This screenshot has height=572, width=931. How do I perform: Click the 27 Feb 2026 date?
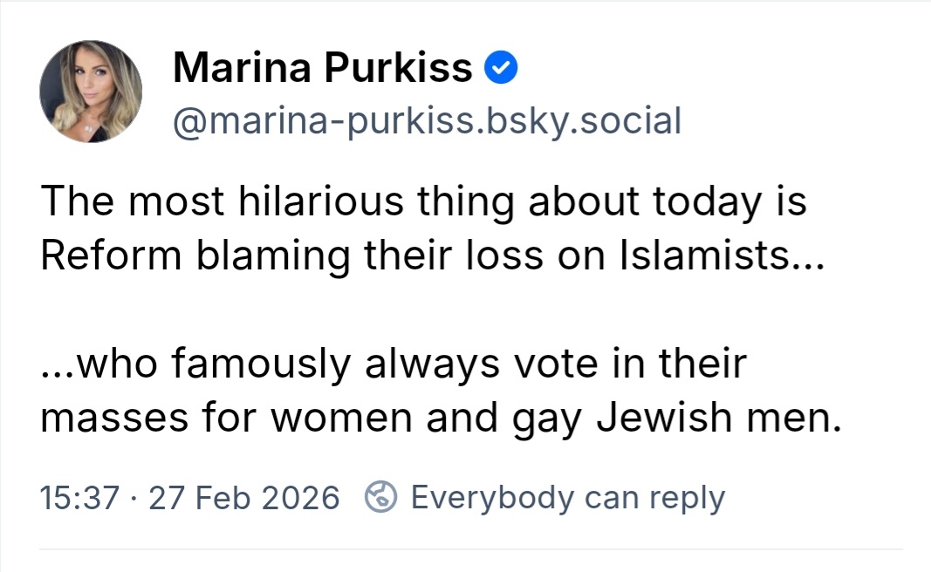click(243, 498)
